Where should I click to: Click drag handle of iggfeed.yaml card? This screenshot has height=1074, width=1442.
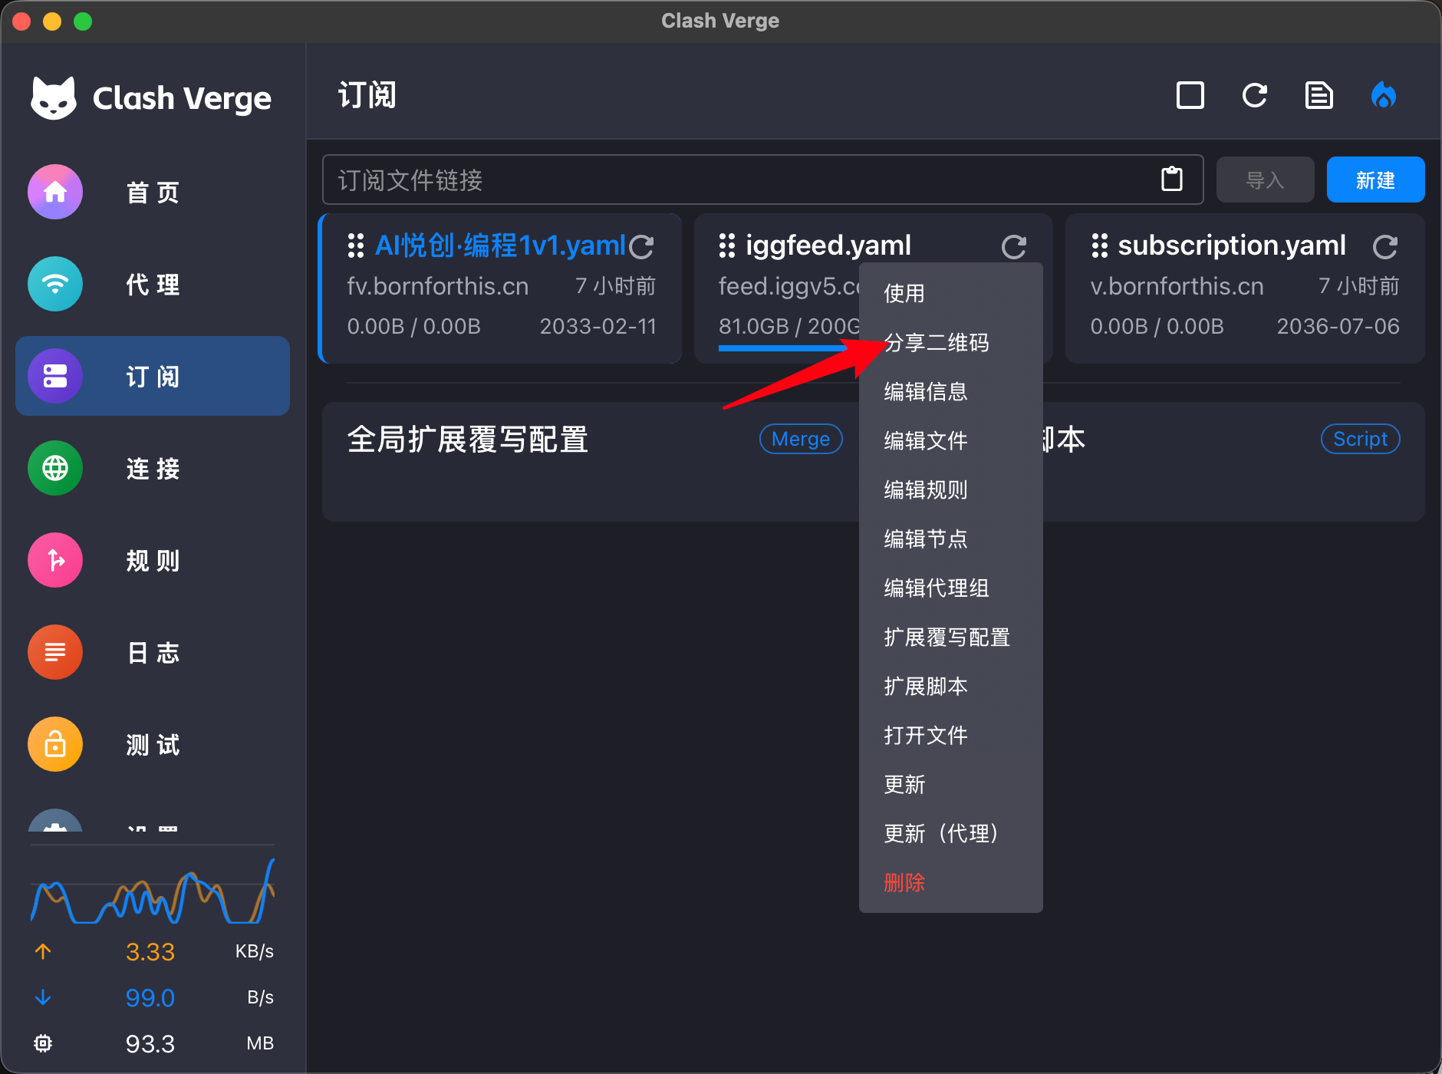[726, 245]
